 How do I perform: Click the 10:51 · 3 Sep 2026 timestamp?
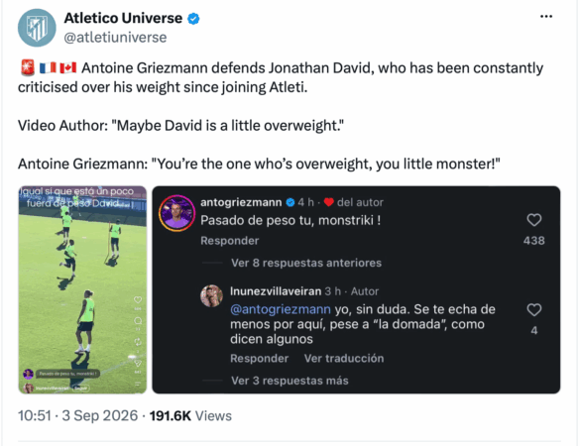[77, 415]
